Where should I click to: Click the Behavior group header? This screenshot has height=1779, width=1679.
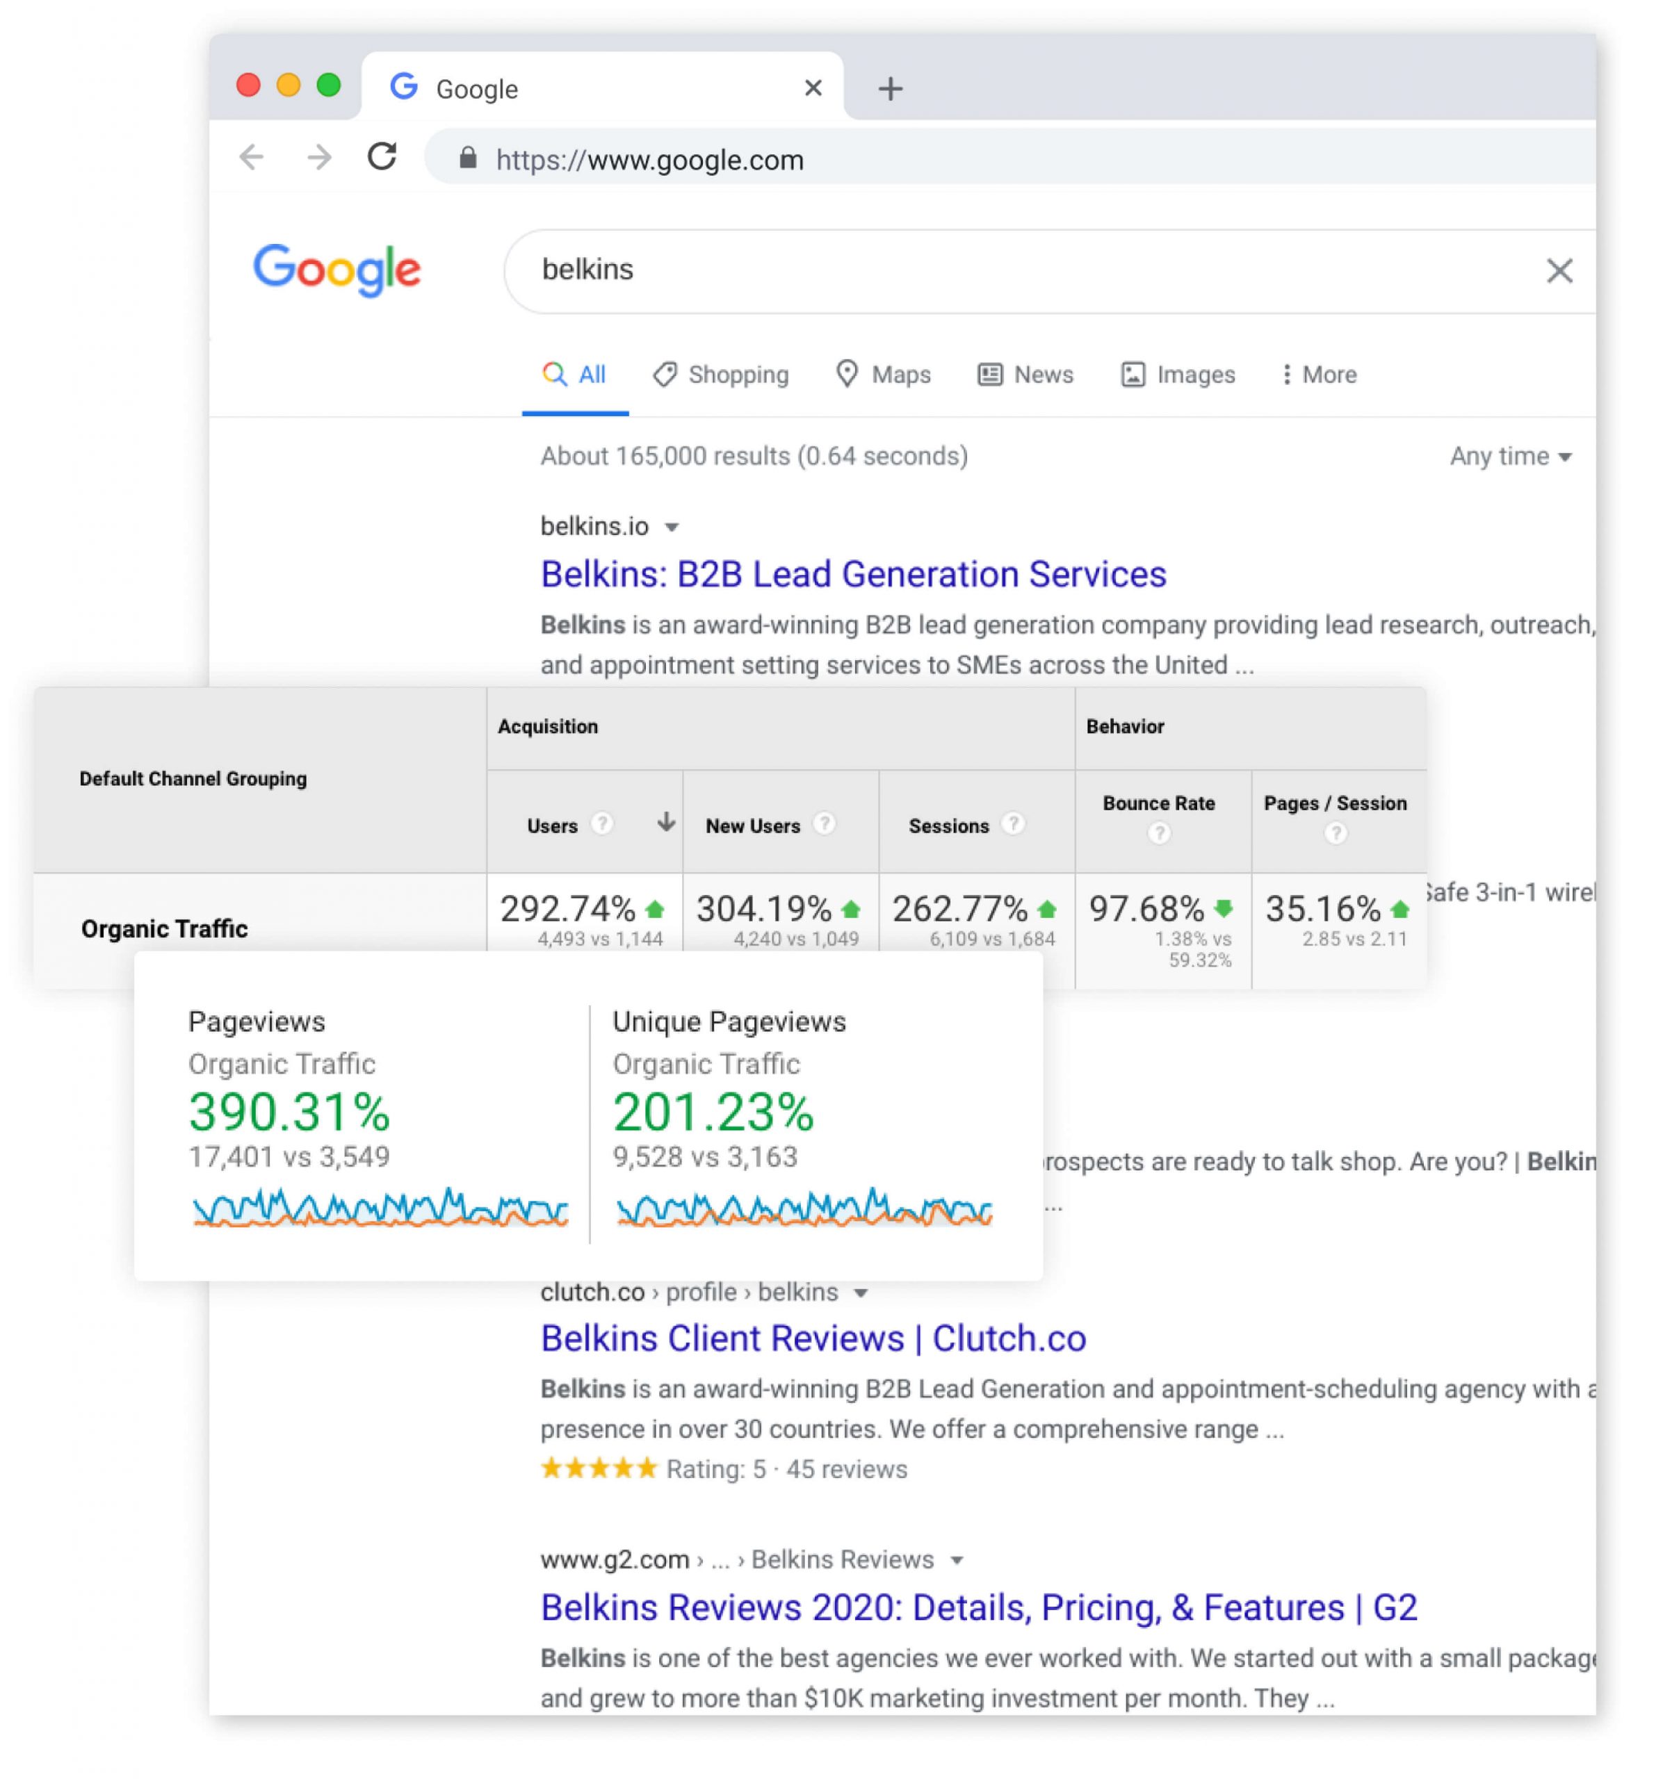1125,727
